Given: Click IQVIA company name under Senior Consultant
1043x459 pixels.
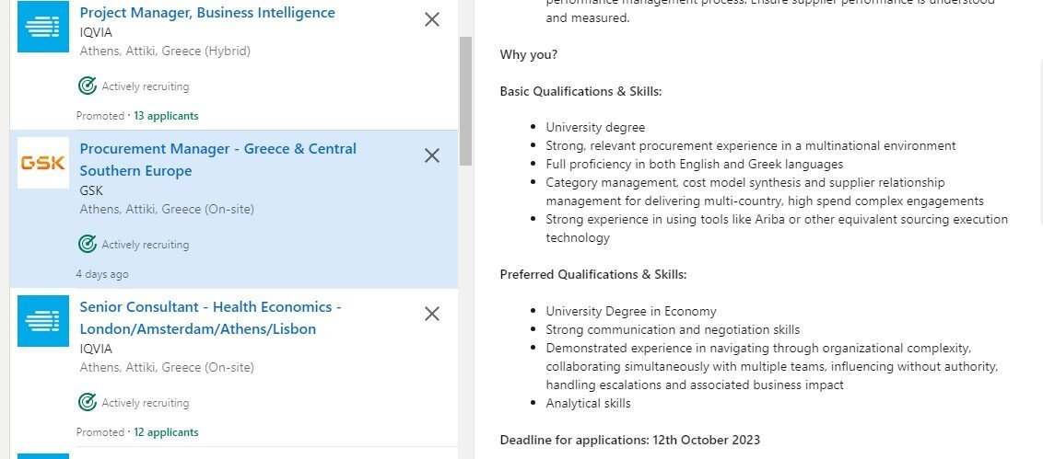Looking at the screenshot, I should 96,349.
